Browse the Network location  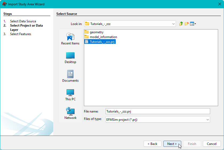(70, 113)
